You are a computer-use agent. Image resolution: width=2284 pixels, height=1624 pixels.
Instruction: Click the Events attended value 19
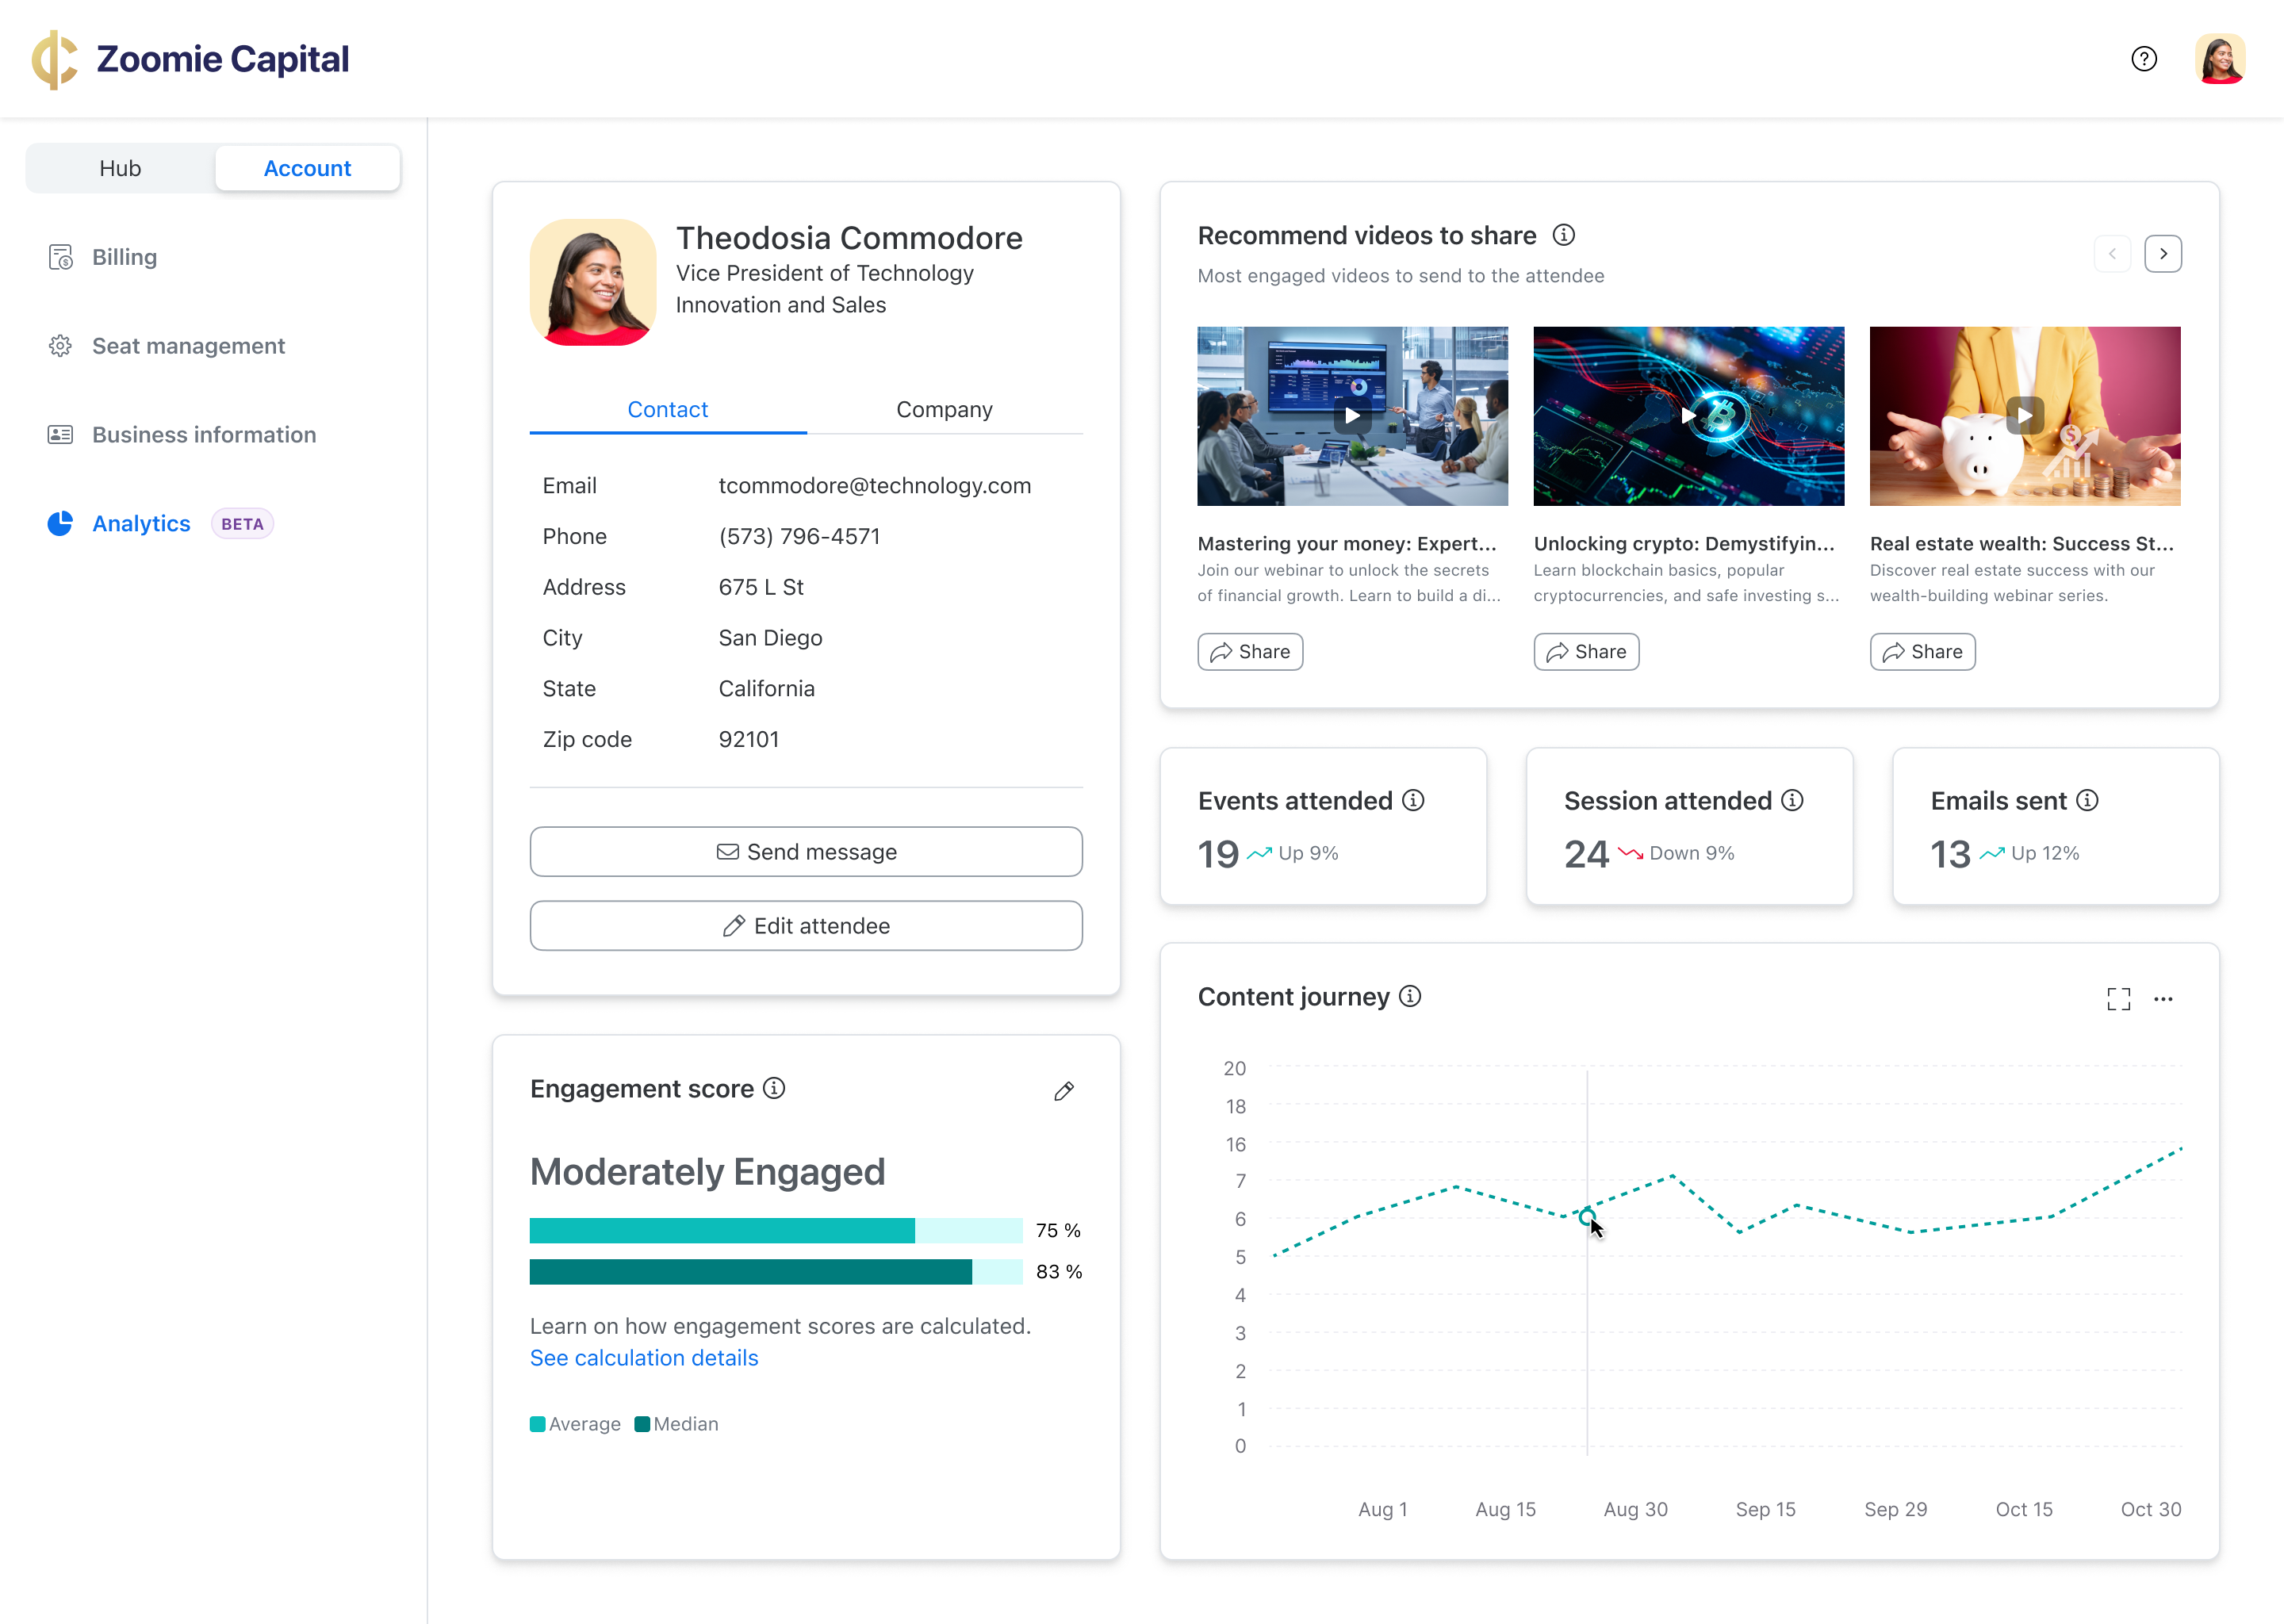1218,854
